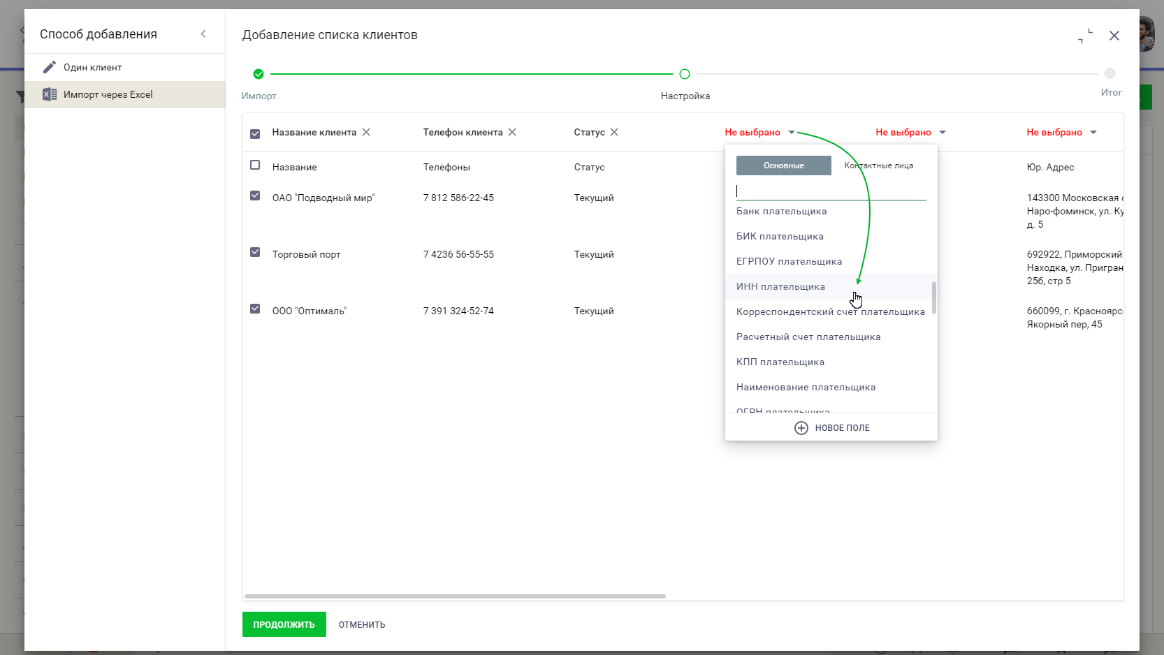Shrink the dialog with the collapse icon

pos(1085,36)
